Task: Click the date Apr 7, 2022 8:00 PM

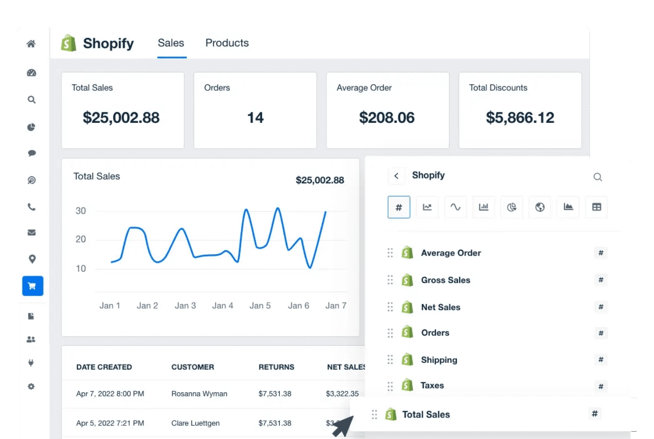Action: (110, 394)
